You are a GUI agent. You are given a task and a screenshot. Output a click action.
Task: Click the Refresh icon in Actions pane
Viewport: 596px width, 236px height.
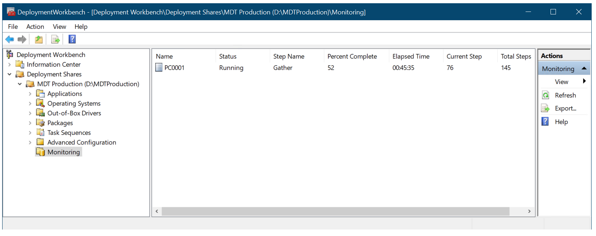pyautogui.click(x=545, y=95)
